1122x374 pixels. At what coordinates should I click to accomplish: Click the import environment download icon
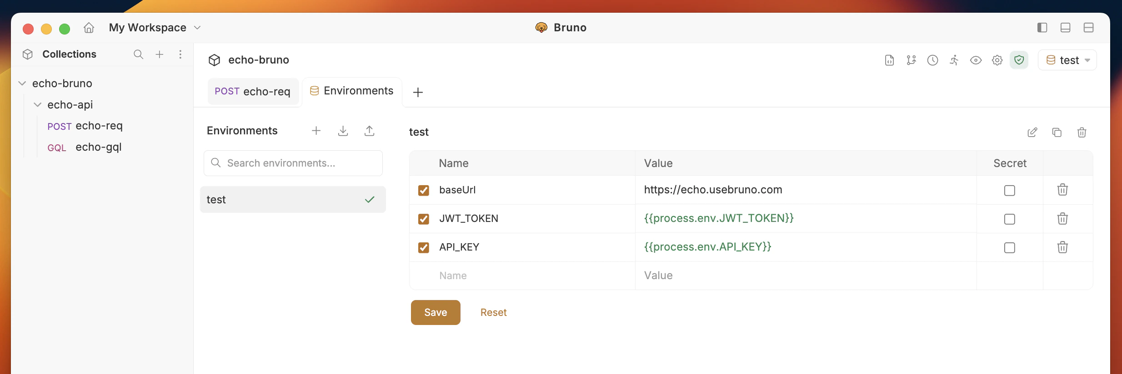[x=343, y=131]
